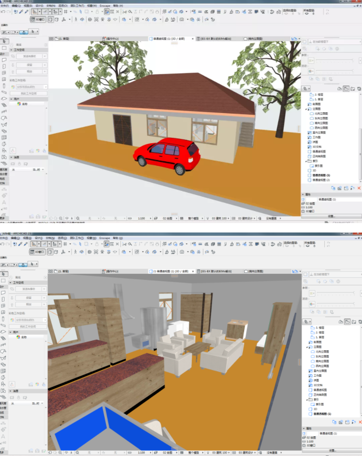362x456 pixels.
Task: Pick the Wall tool in the lower window toolbox
Action: click(x=4, y=293)
